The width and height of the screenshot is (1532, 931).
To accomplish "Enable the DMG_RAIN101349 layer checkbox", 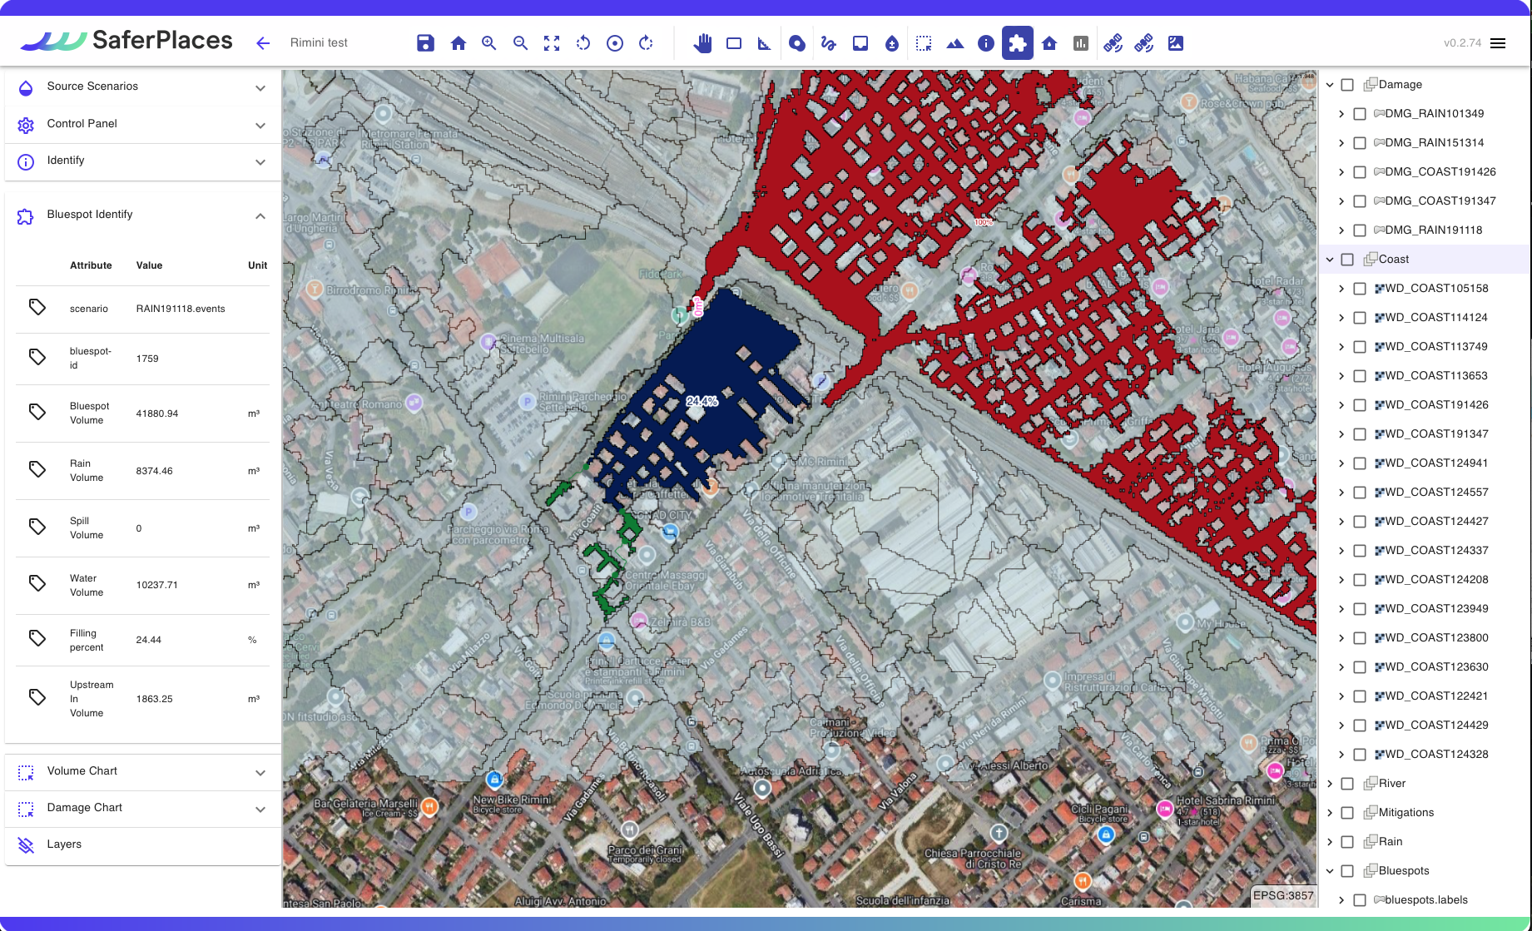I will coord(1360,114).
